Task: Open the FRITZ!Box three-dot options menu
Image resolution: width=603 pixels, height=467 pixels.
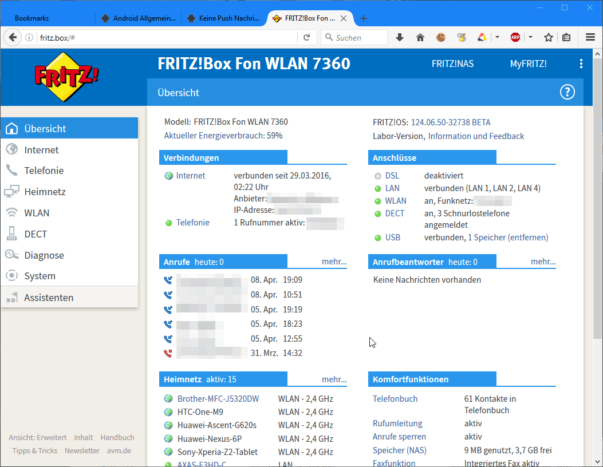Action: (x=581, y=64)
